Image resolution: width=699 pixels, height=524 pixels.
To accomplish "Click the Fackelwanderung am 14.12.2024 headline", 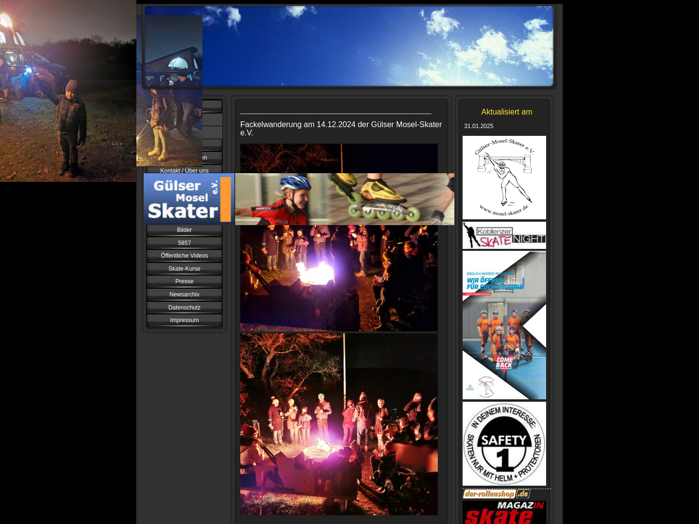I will tap(341, 129).
